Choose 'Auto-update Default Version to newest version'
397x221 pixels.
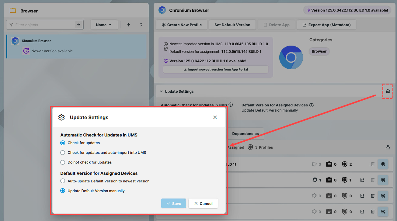point(63,181)
